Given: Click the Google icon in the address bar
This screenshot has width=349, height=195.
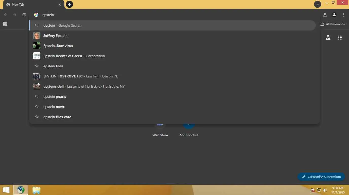Looking at the screenshot, I should 36,15.
